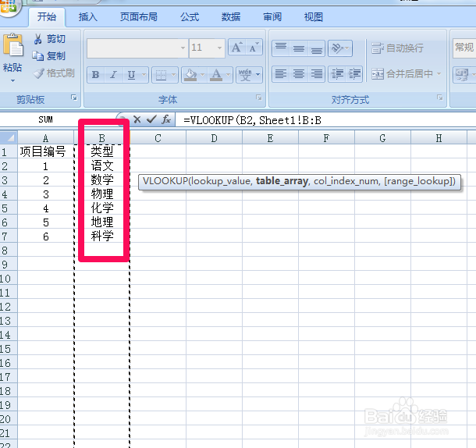Click the Cut (剪切) scissors button
Image resolution: width=476 pixels, height=448 pixels.
[x=49, y=39]
